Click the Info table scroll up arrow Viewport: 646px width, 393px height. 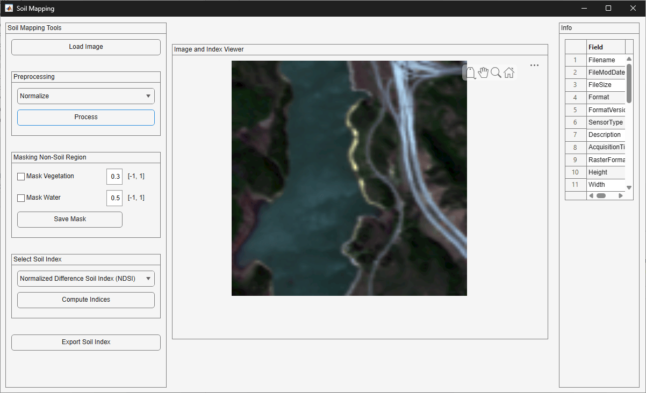coord(629,59)
